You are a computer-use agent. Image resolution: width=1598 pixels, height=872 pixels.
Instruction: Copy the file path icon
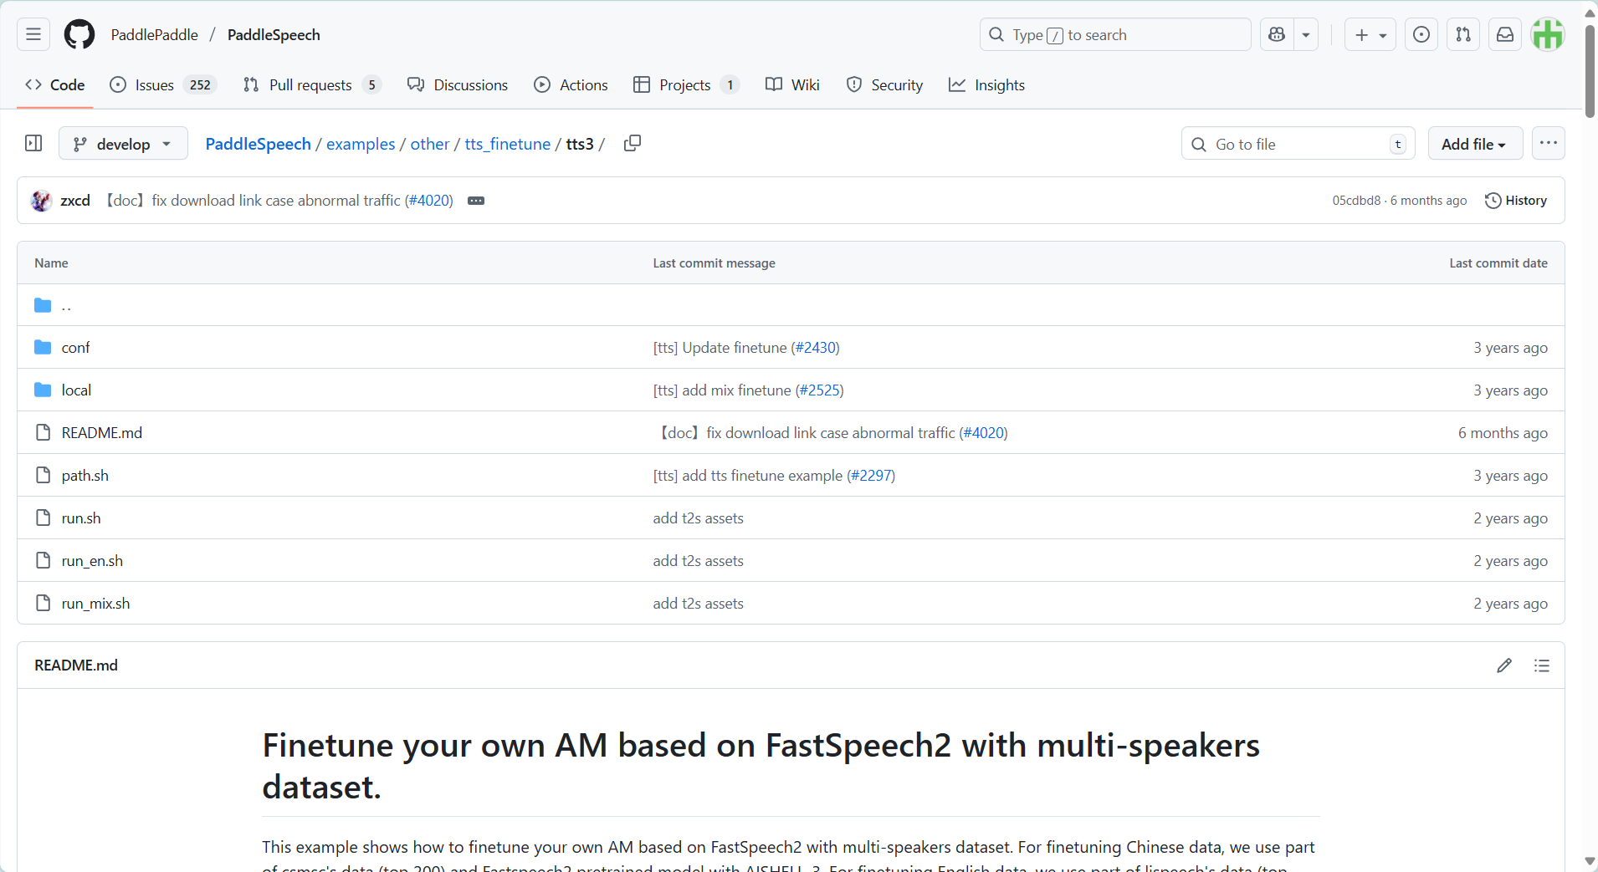pyautogui.click(x=633, y=143)
